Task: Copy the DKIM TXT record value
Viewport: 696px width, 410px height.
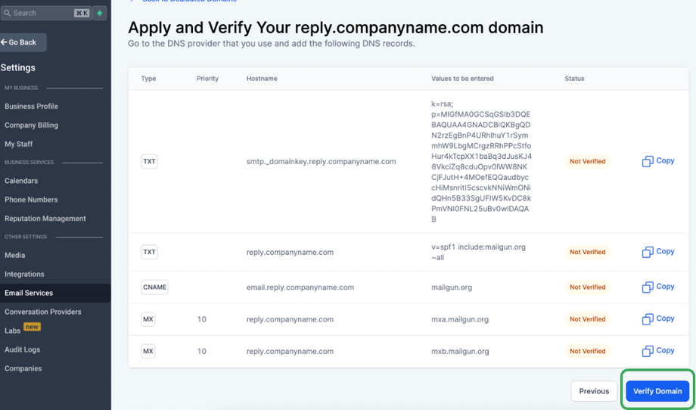Action: coord(657,161)
